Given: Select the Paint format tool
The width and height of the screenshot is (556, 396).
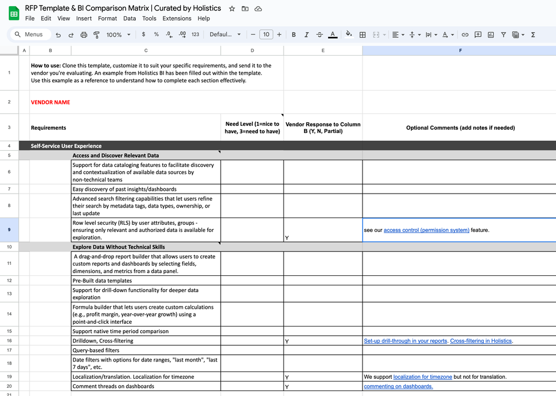Looking at the screenshot, I should coord(95,34).
